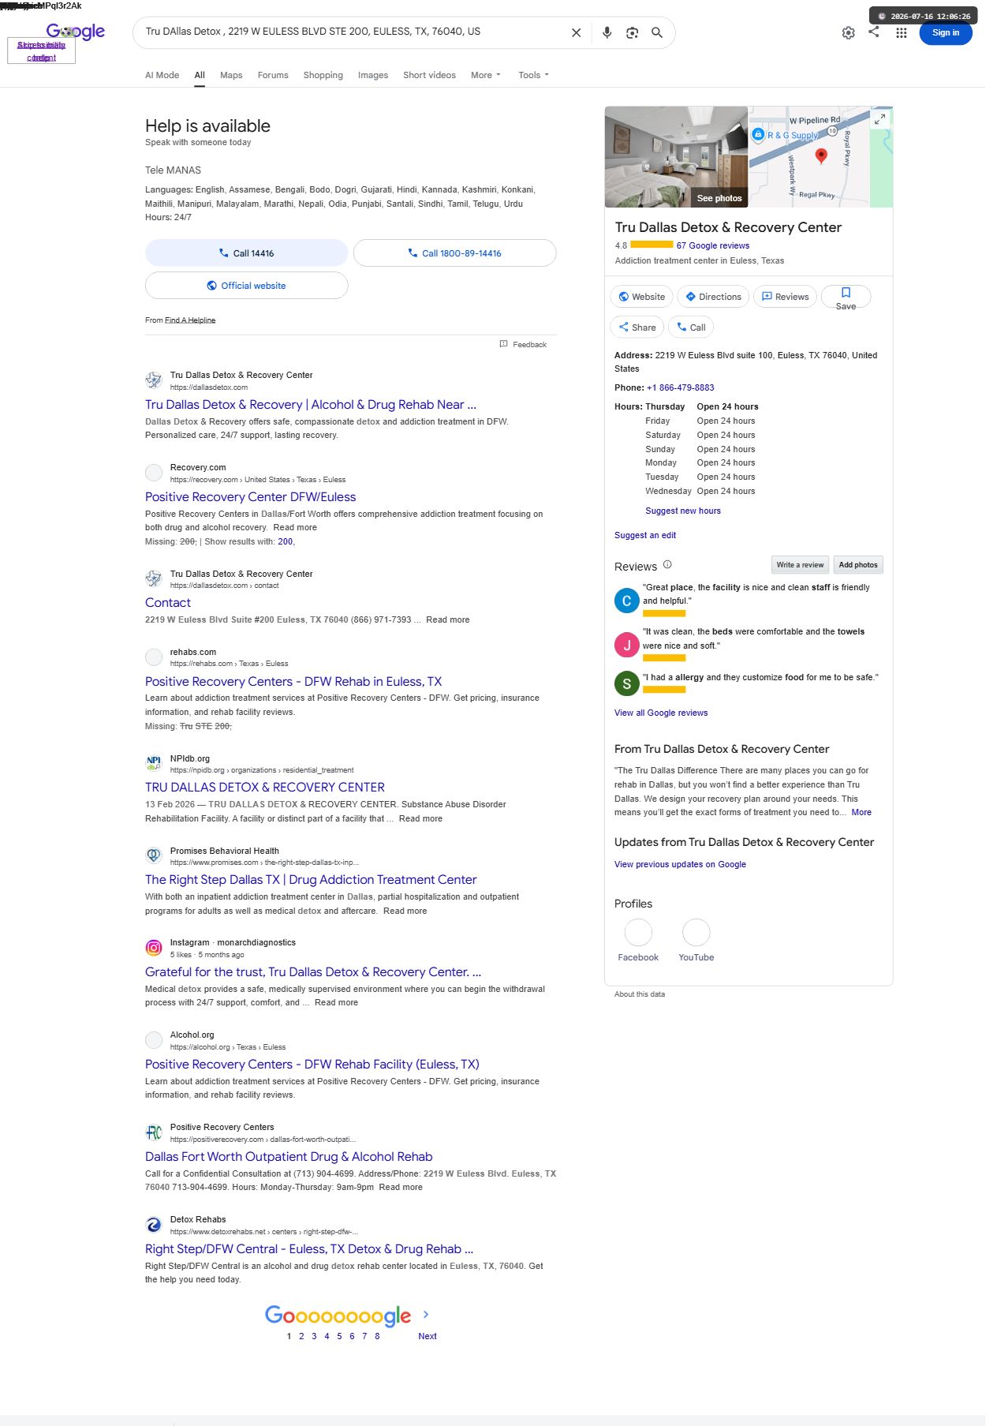Click Suggest an edit link

pos(645,536)
